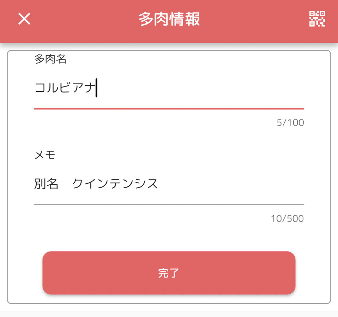338x317 pixels.
Task: Click the gray underline below the memo
Action: pos(169,204)
